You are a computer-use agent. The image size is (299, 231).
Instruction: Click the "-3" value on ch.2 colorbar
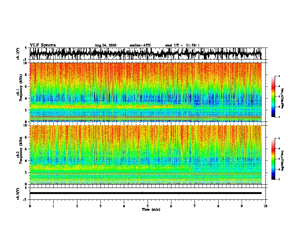coord(278,139)
